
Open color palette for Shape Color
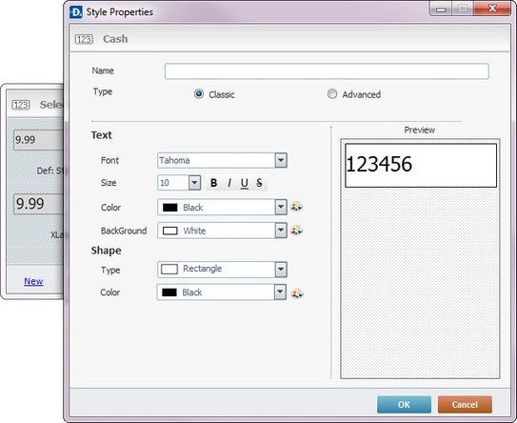tap(297, 293)
